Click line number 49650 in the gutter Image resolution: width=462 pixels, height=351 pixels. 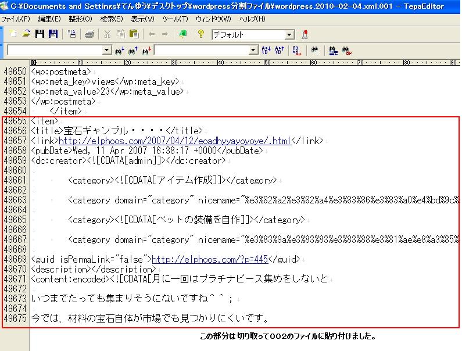(x=15, y=71)
